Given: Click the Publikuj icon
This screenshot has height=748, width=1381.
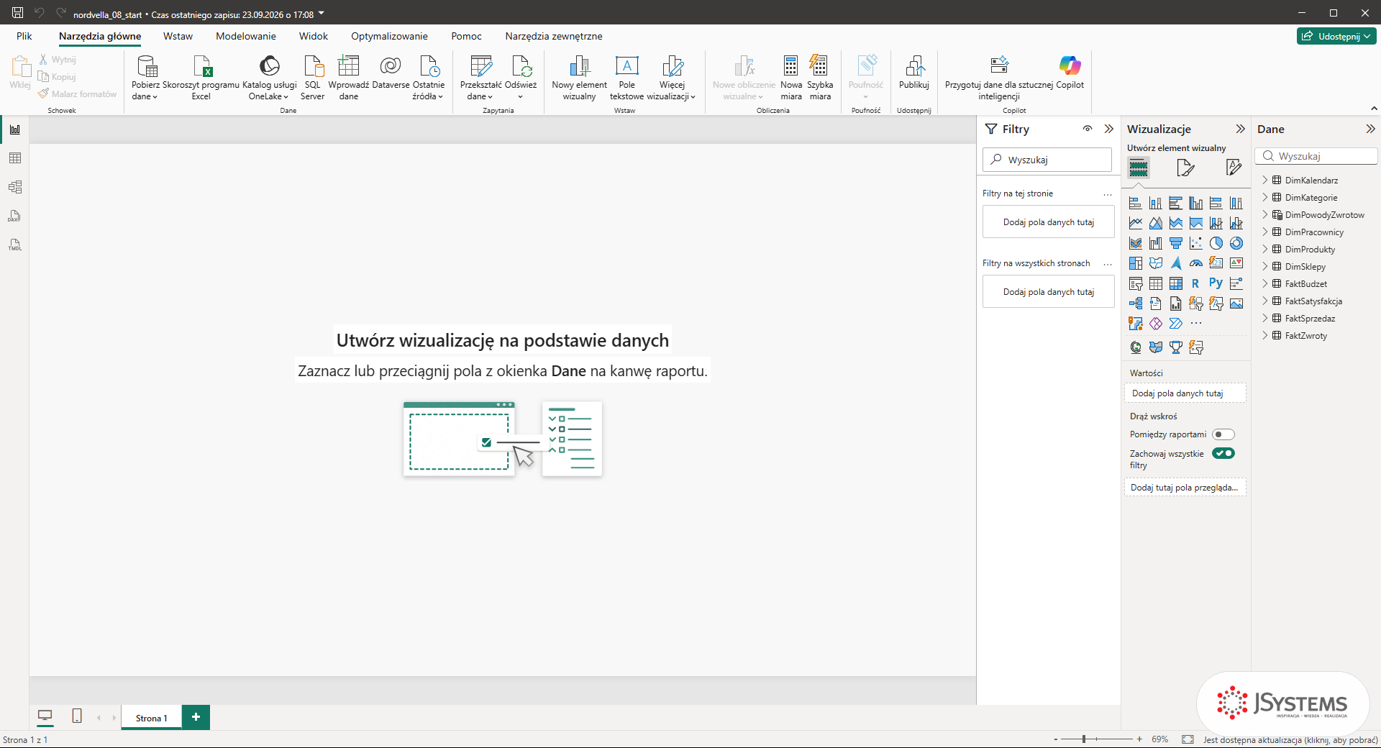Looking at the screenshot, I should point(914,66).
